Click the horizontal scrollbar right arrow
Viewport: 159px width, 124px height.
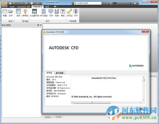141,103
